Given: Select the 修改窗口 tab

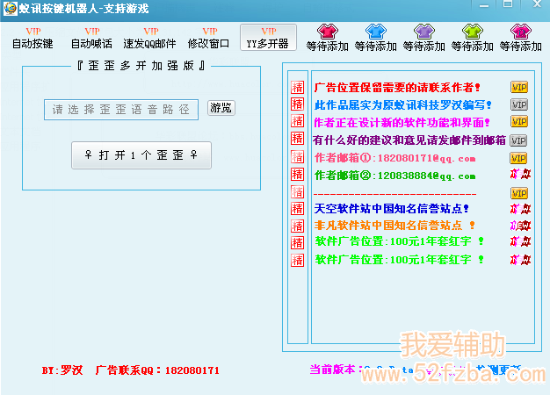Looking at the screenshot, I should tap(209, 38).
